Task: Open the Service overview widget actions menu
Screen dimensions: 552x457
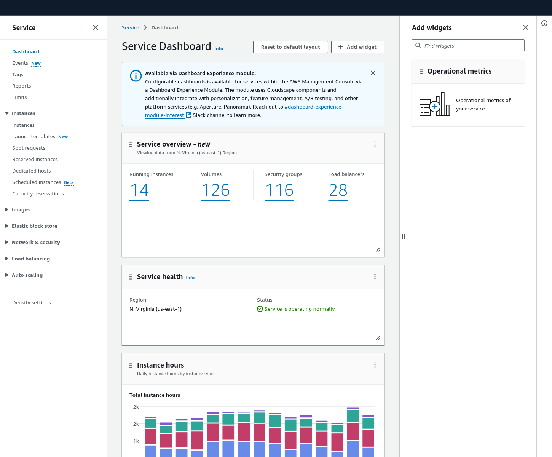Action: point(375,144)
